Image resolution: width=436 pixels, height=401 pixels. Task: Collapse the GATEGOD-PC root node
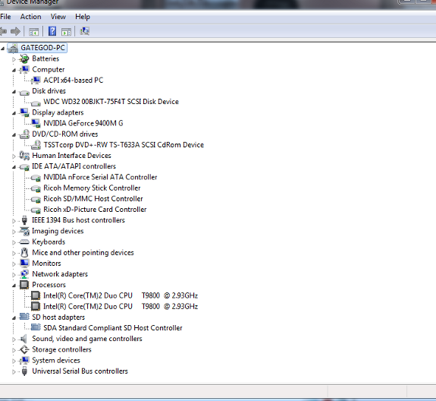pos(3,49)
